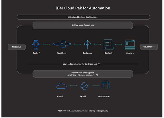The height and width of the screenshot is (118, 164).
Task: Click the IBM Cloud Pak for Automation title
Action: click(83, 8)
